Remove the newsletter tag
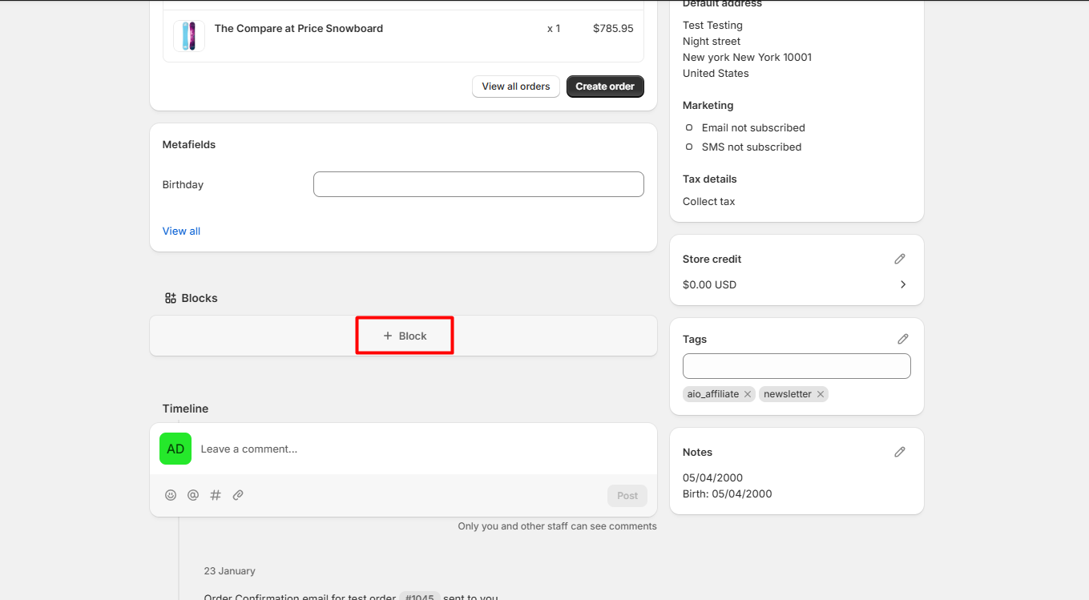Screen dimensions: 1089x600 821,394
